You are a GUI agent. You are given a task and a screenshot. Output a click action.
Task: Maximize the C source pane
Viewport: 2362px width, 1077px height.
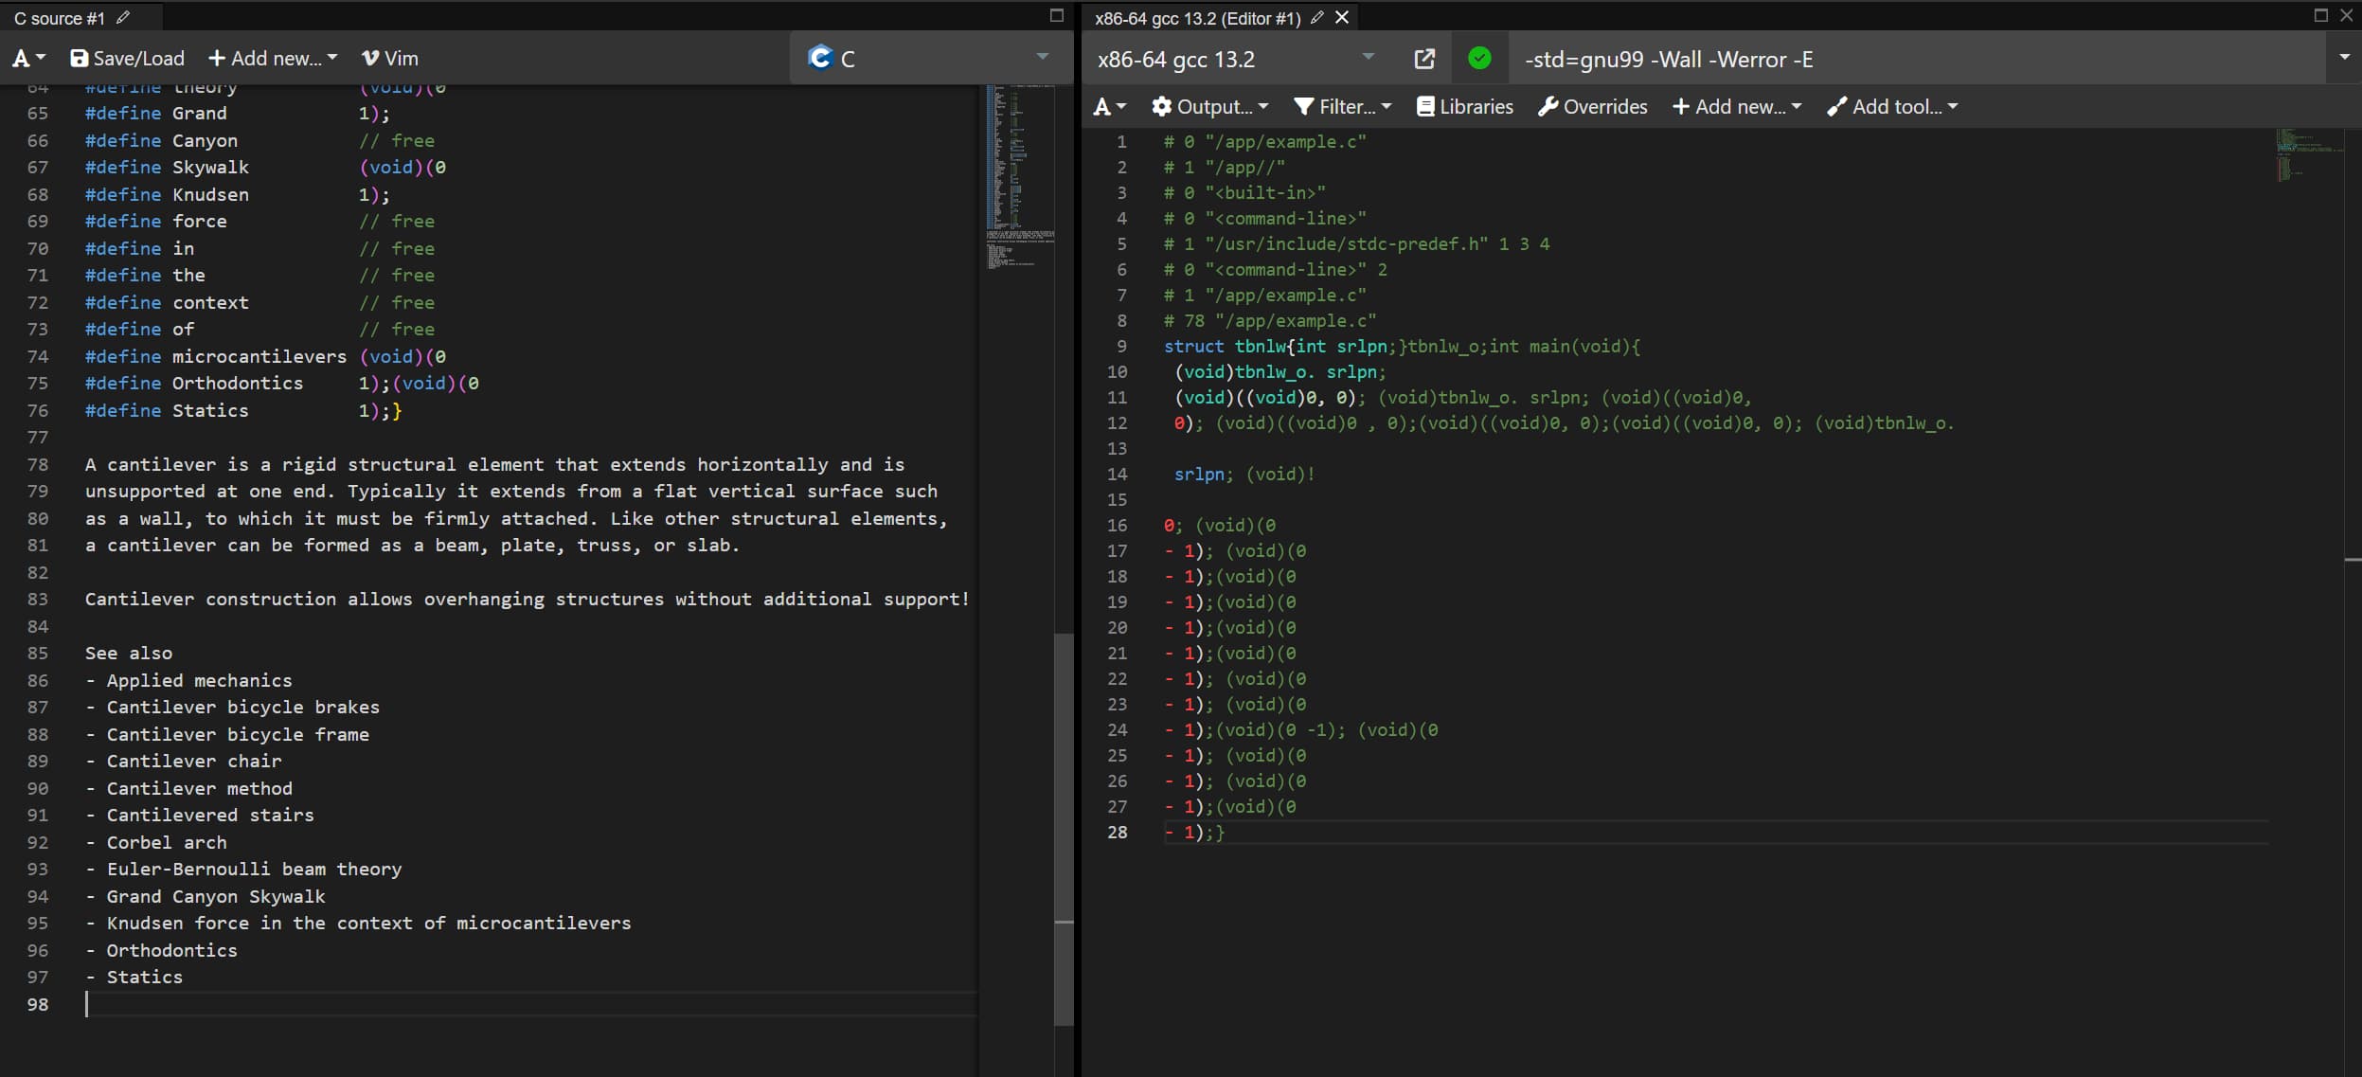tap(1057, 15)
